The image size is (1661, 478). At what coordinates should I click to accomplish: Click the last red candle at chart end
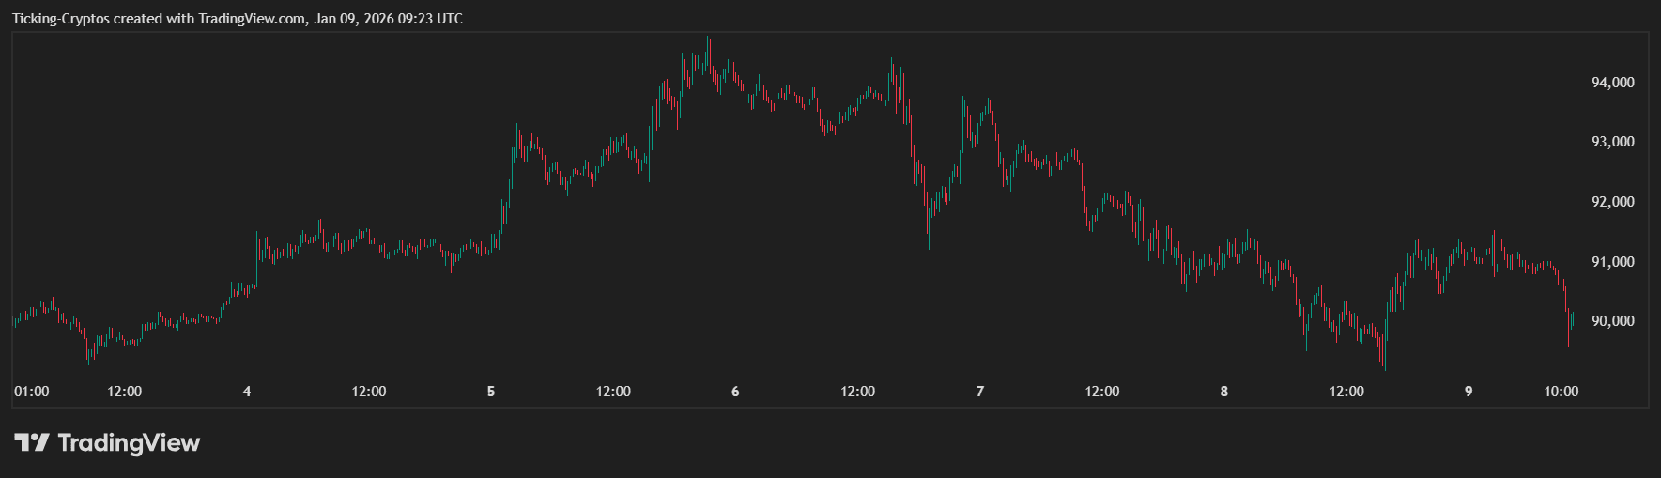click(x=1568, y=331)
